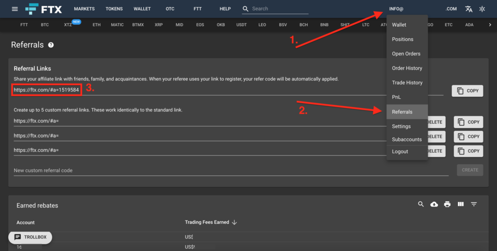This screenshot has height=251, width=497.
Task: Click FTT in the ticker bar
Action: point(24,25)
